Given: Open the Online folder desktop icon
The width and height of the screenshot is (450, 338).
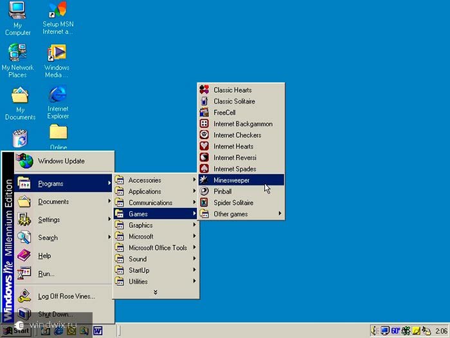Looking at the screenshot, I should [59, 136].
